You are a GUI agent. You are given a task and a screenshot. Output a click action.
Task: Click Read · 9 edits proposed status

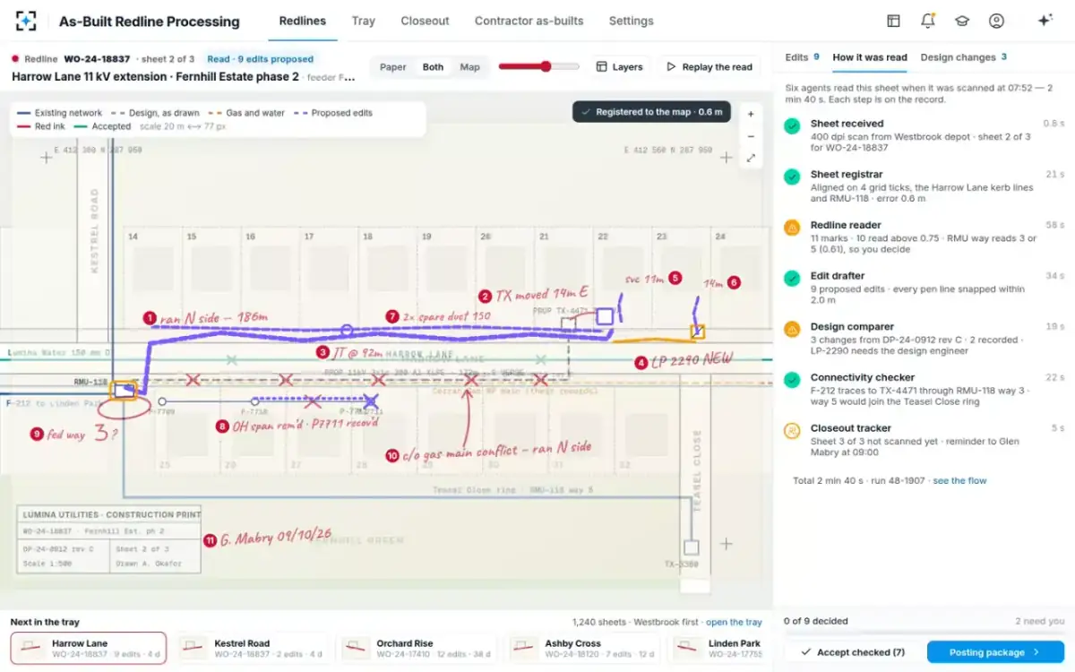pyautogui.click(x=260, y=59)
